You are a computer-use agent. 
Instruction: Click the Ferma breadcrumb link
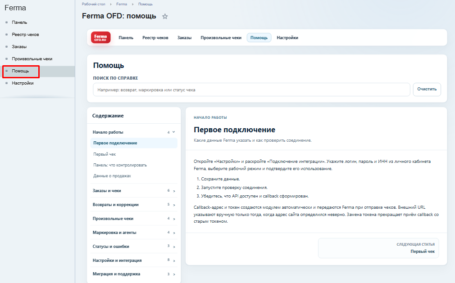pos(122,4)
